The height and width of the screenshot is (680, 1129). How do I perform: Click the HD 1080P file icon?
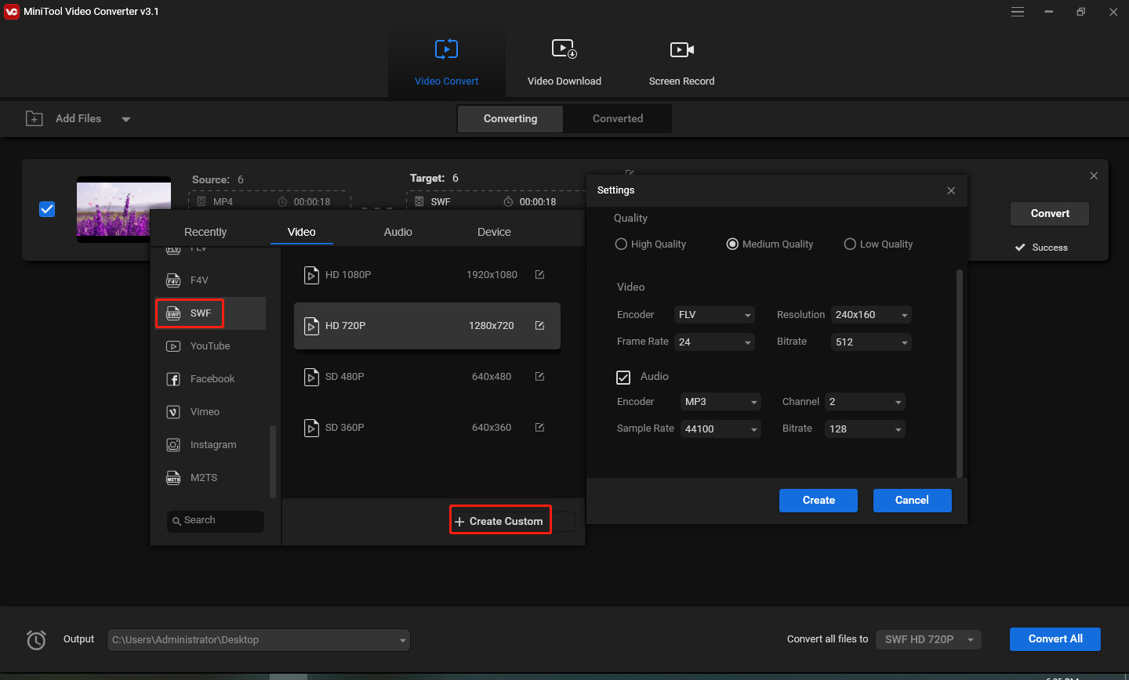pos(311,275)
